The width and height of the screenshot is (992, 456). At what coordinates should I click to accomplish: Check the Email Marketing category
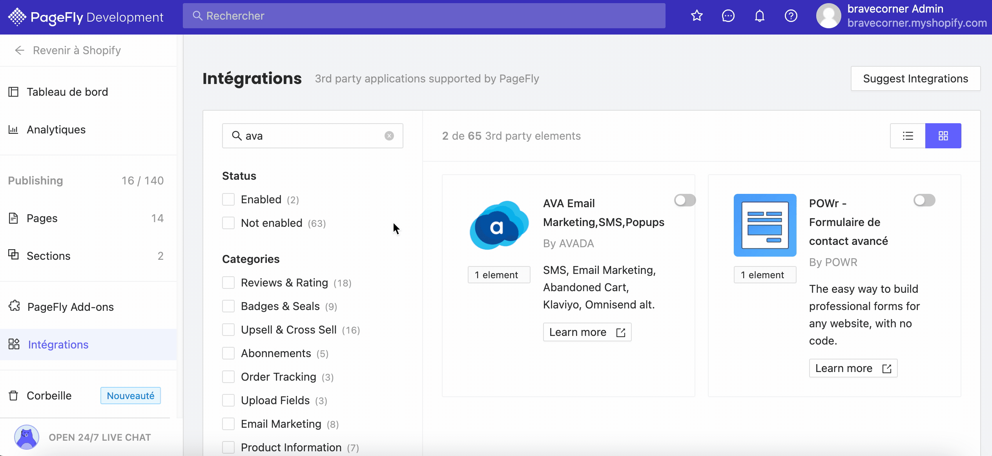[x=228, y=424]
